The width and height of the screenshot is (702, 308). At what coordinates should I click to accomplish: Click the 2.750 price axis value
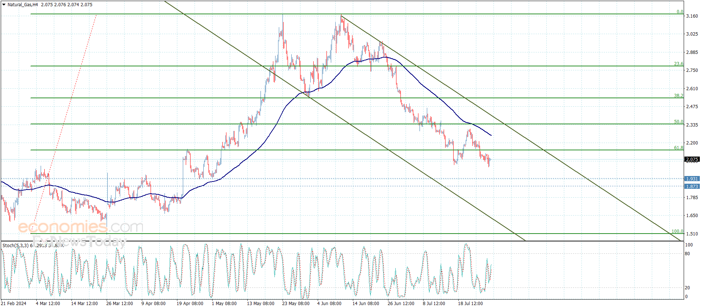click(692, 70)
